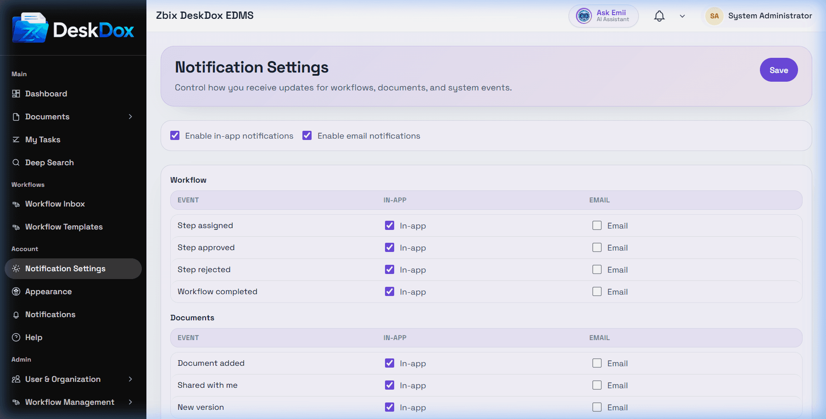
Task: Click the Deep Search magnifier icon
Action: pyautogui.click(x=16, y=162)
